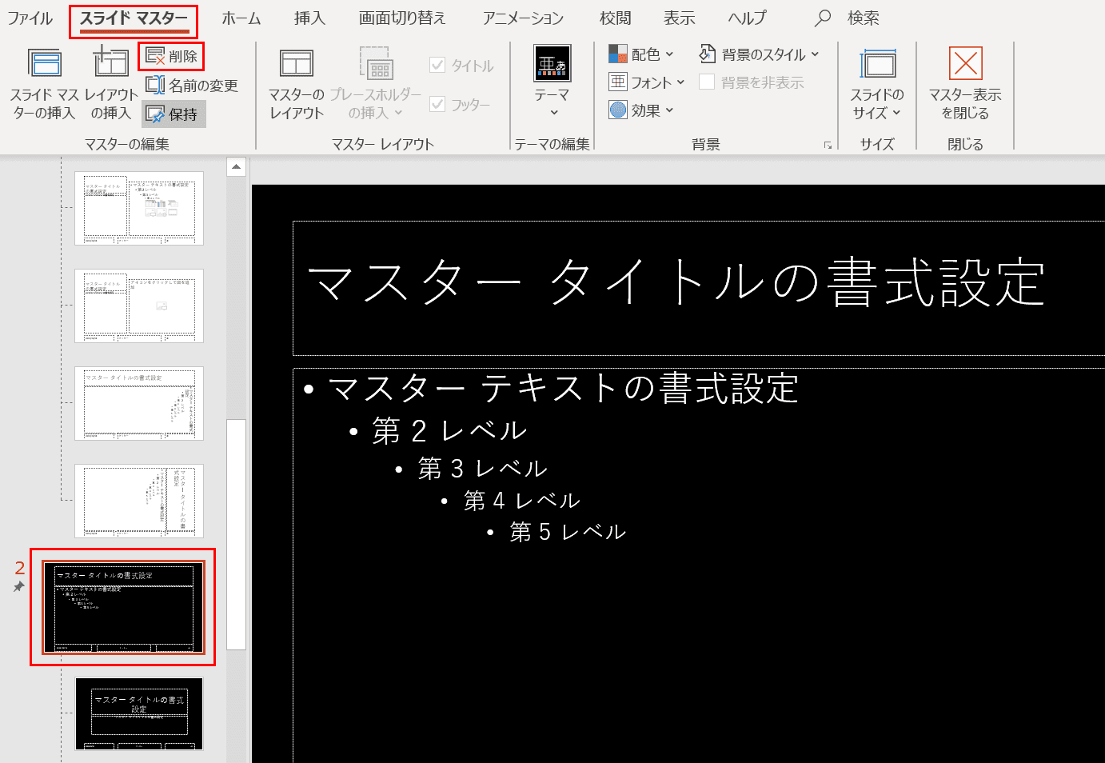Open the スライドのサイズ dropdown
This screenshot has height=763, width=1105.
pos(877,84)
